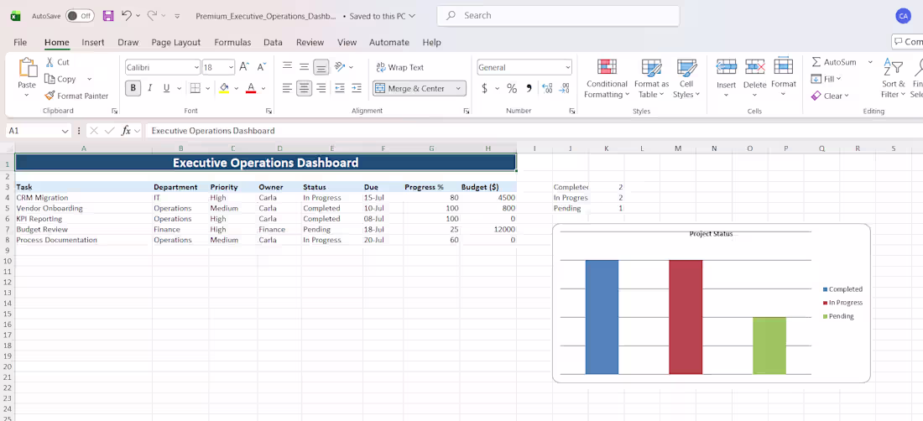Viewport: 923px width, 421px height.
Task: Click the Copy icon
Action: click(x=50, y=79)
